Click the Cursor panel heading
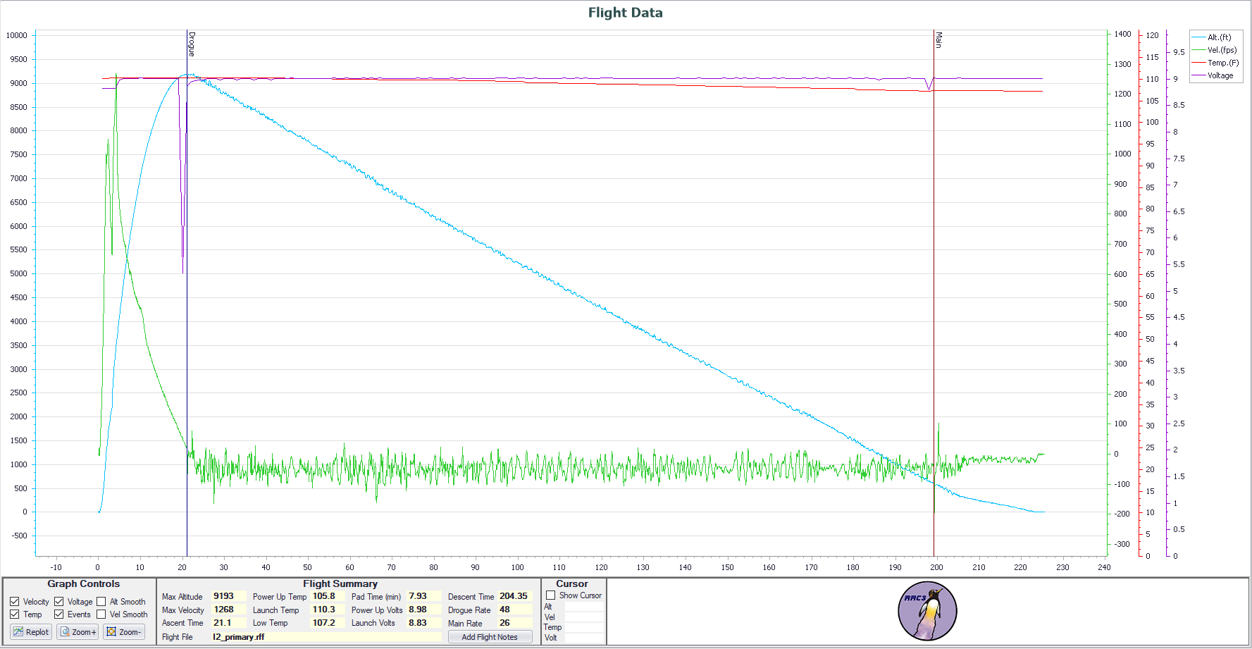The width and height of the screenshot is (1252, 649). [x=572, y=583]
